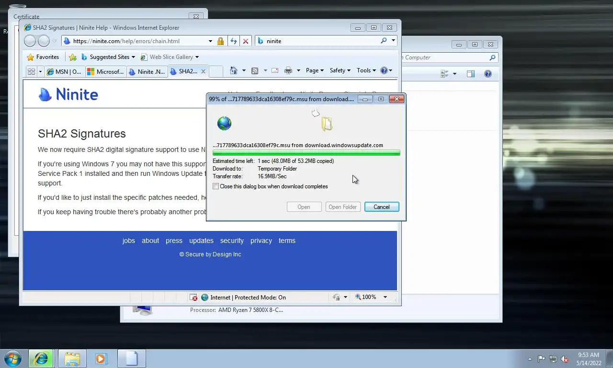The width and height of the screenshot is (613, 368).
Task: Click the search magnifier icon
Action: [x=384, y=41]
